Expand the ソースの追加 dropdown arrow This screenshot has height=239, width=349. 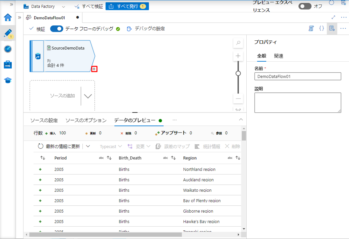click(88, 96)
